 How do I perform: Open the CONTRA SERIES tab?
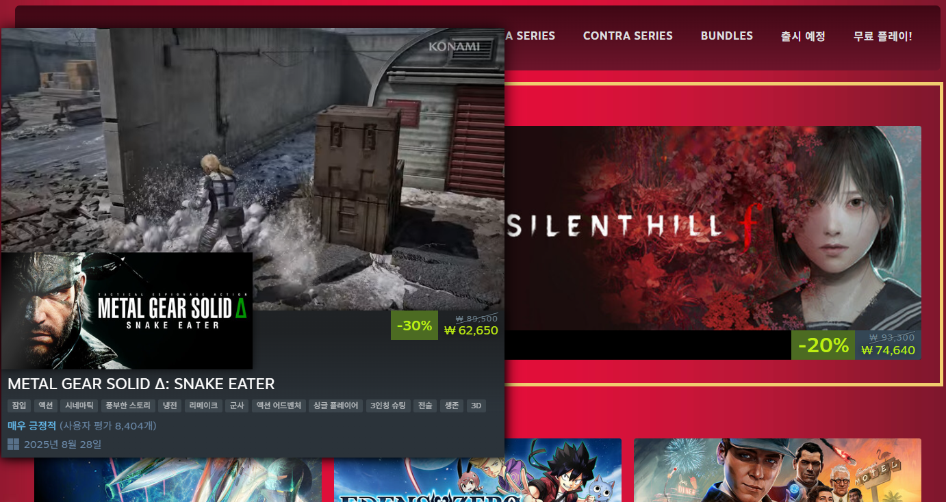pyautogui.click(x=628, y=36)
